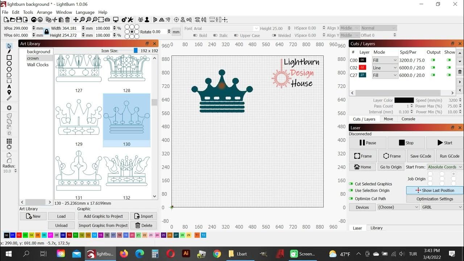Screen dimensions: 464x261
Task: Click the New File toolbar icon
Action: pos(6,20)
